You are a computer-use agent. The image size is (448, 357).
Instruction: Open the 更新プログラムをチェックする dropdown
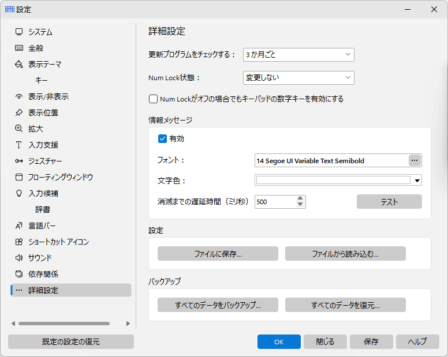point(298,55)
